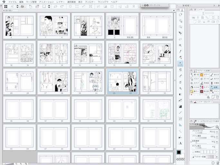Open the ページ管理 menu
Viewport: 220px width, 165px height.
coord(31,2)
